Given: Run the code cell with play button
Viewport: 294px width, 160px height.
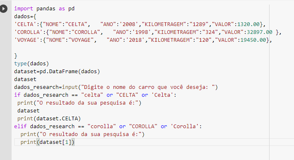Looking at the screenshot, I should 4,9.
